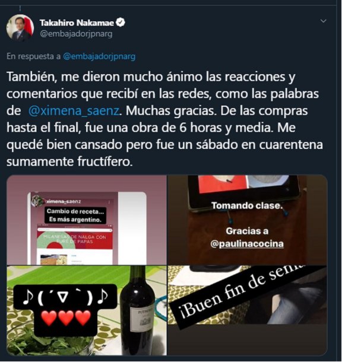Screen dimensions: 342x362
Task: Click the blue verified badge icon
Action: [121, 23]
